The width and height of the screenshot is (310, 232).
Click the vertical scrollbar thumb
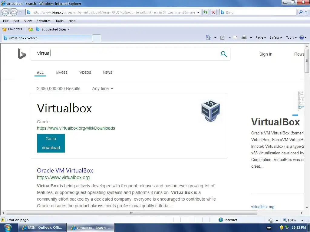[307, 61]
